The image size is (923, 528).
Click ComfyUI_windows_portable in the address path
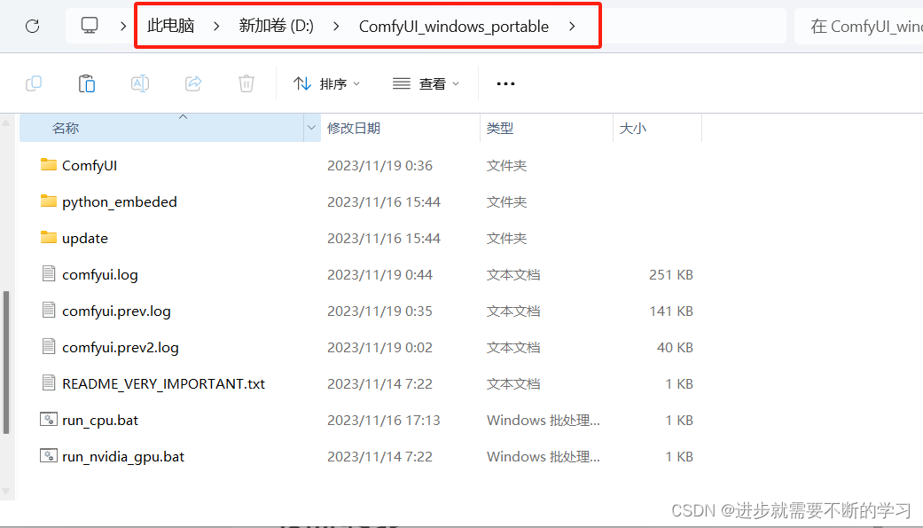(454, 27)
